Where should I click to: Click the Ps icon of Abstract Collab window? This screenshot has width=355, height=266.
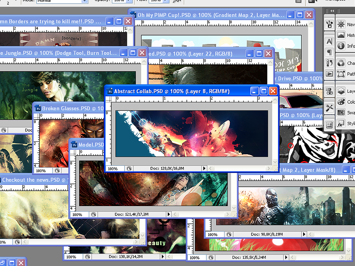110,91
